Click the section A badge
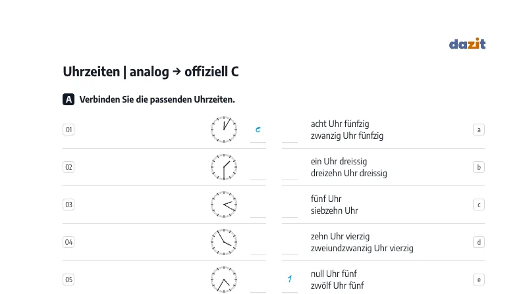The image size is (523, 294). (x=69, y=99)
